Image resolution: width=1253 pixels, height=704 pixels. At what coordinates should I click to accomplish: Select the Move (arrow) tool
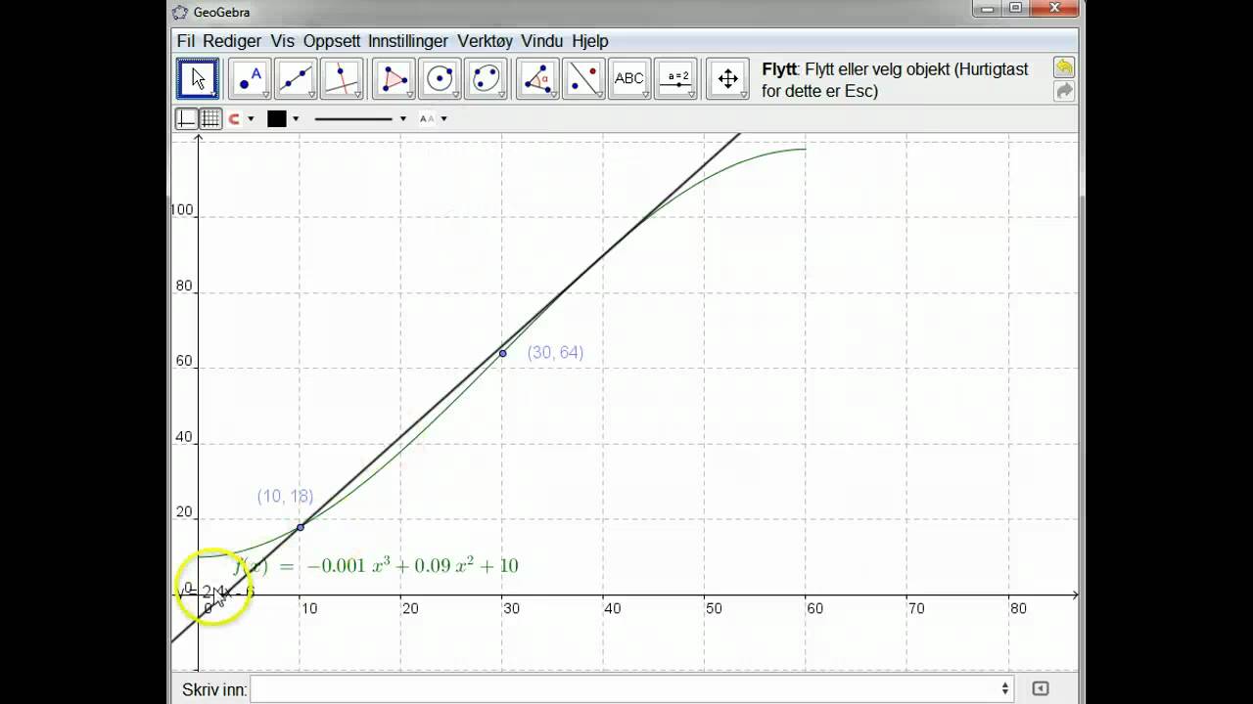pyautogui.click(x=198, y=79)
